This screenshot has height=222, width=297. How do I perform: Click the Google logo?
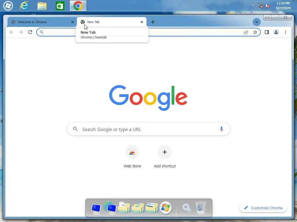pyautogui.click(x=148, y=98)
